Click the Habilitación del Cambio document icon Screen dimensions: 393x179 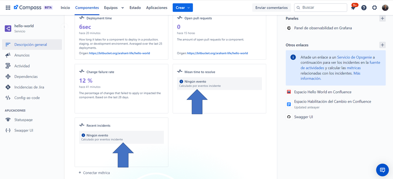[x=289, y=104]
